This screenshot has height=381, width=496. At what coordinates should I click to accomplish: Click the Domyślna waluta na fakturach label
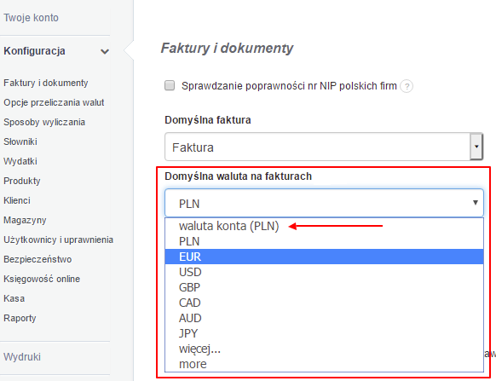(x=238, y=176)
